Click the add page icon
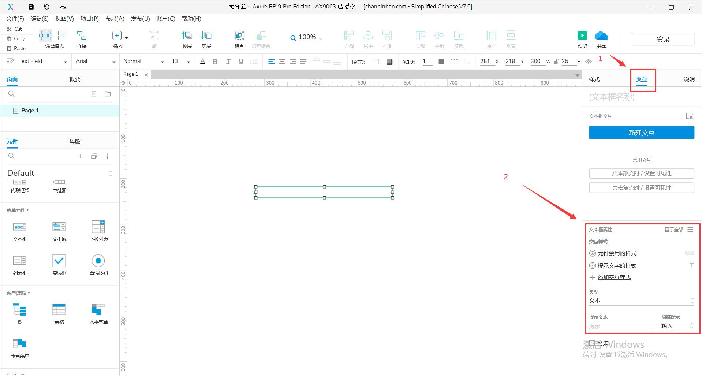The image size is (702, 376). [x=94, y=94]
